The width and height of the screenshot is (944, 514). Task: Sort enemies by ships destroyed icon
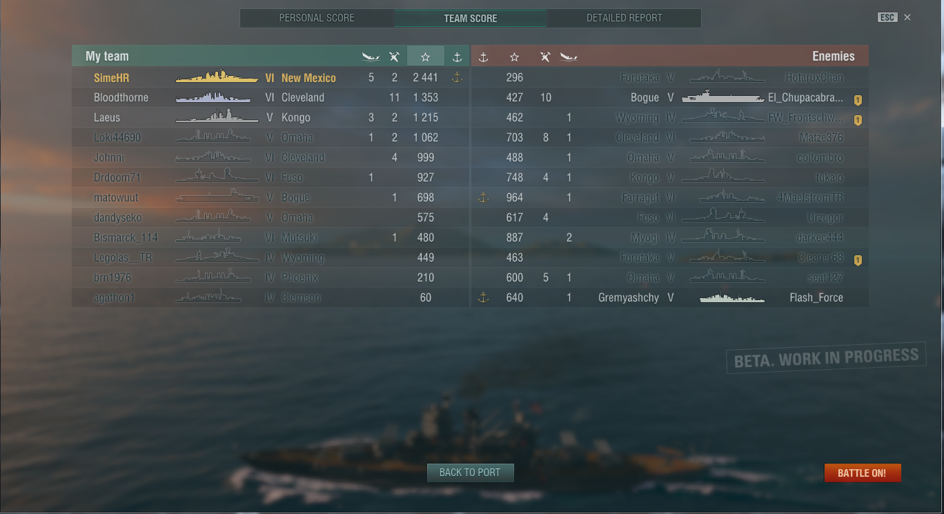pos(569,57)
